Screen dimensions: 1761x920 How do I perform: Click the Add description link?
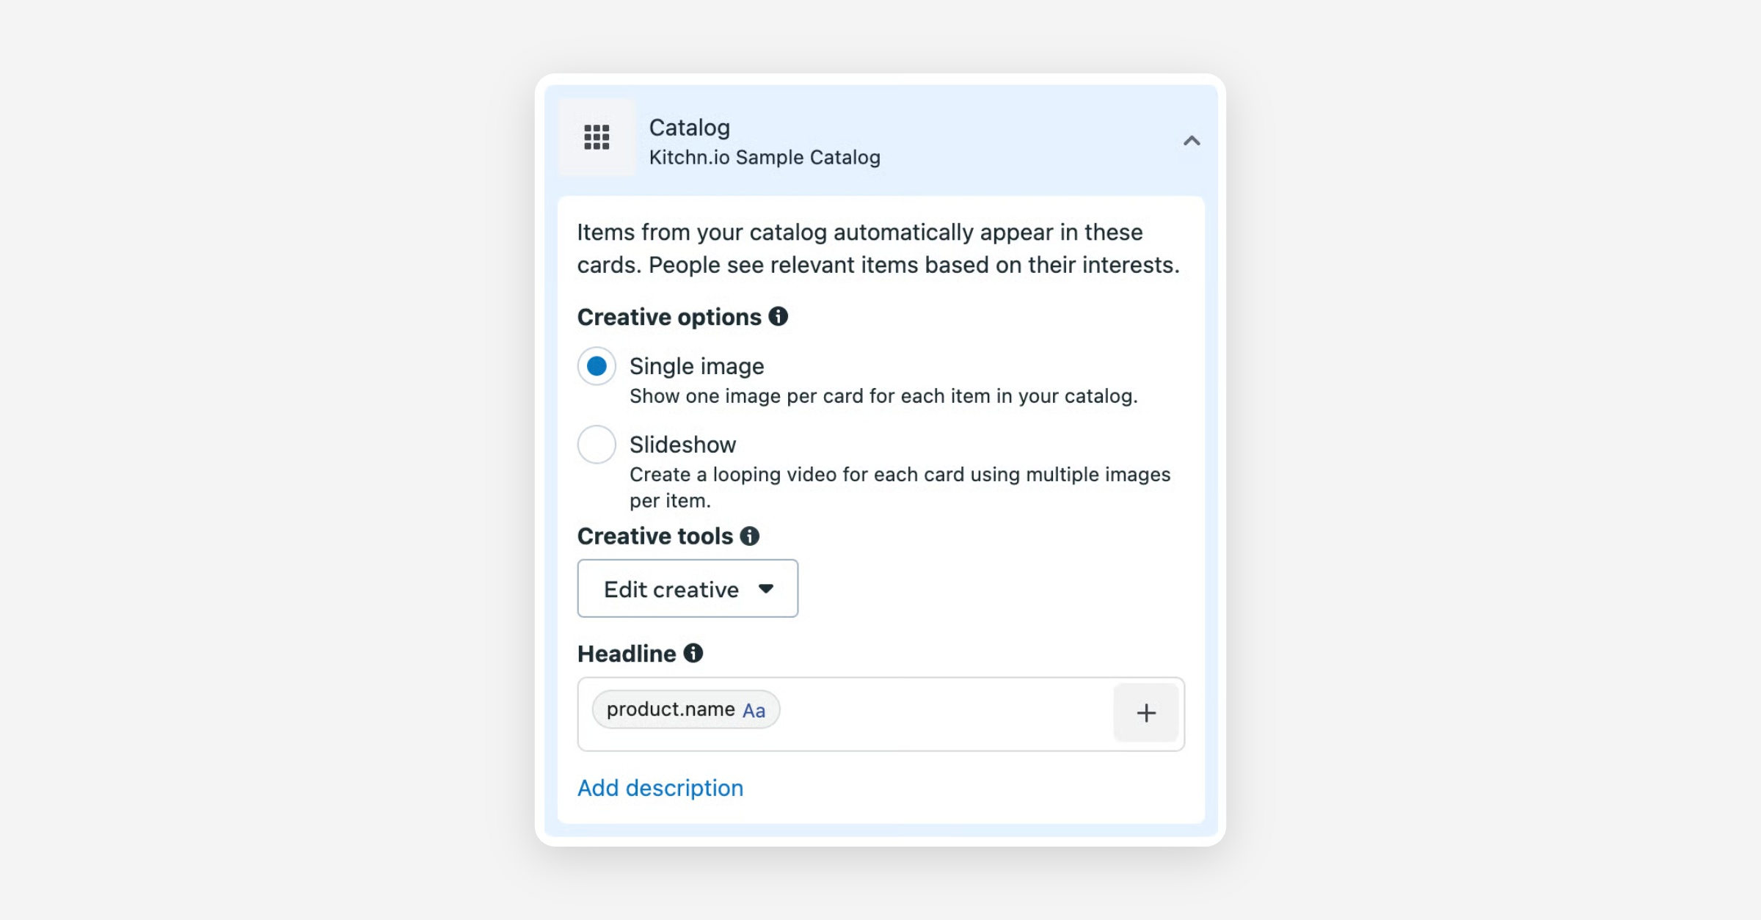coord(660,788)
